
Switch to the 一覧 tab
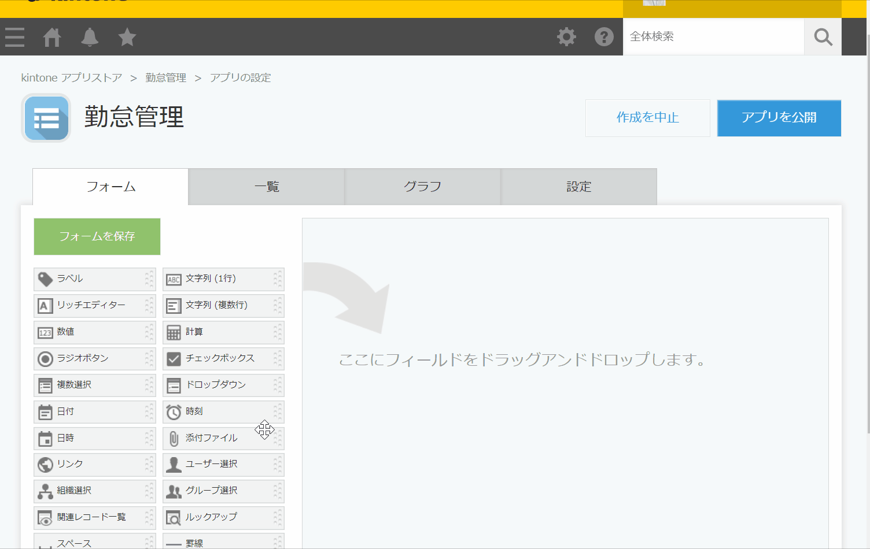(x=266, y=186)
